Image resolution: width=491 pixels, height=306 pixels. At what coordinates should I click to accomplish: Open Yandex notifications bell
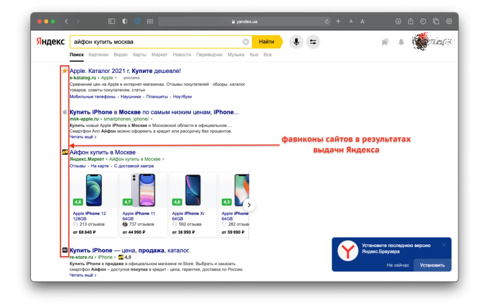click(401, 42)
